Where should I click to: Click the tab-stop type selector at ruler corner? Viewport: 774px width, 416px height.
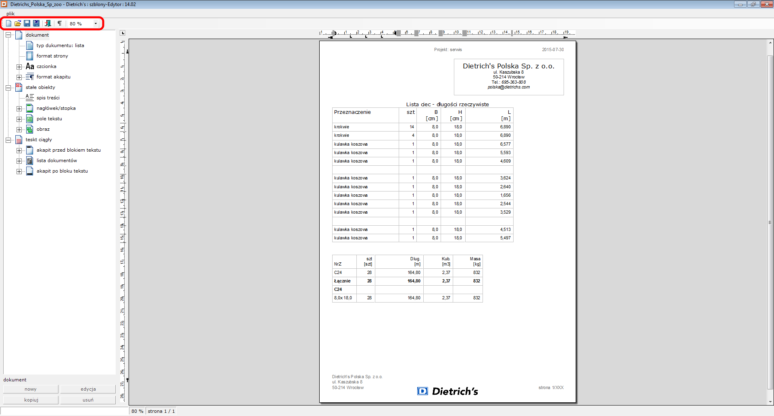pyautogui.click(x=123, y=33)
